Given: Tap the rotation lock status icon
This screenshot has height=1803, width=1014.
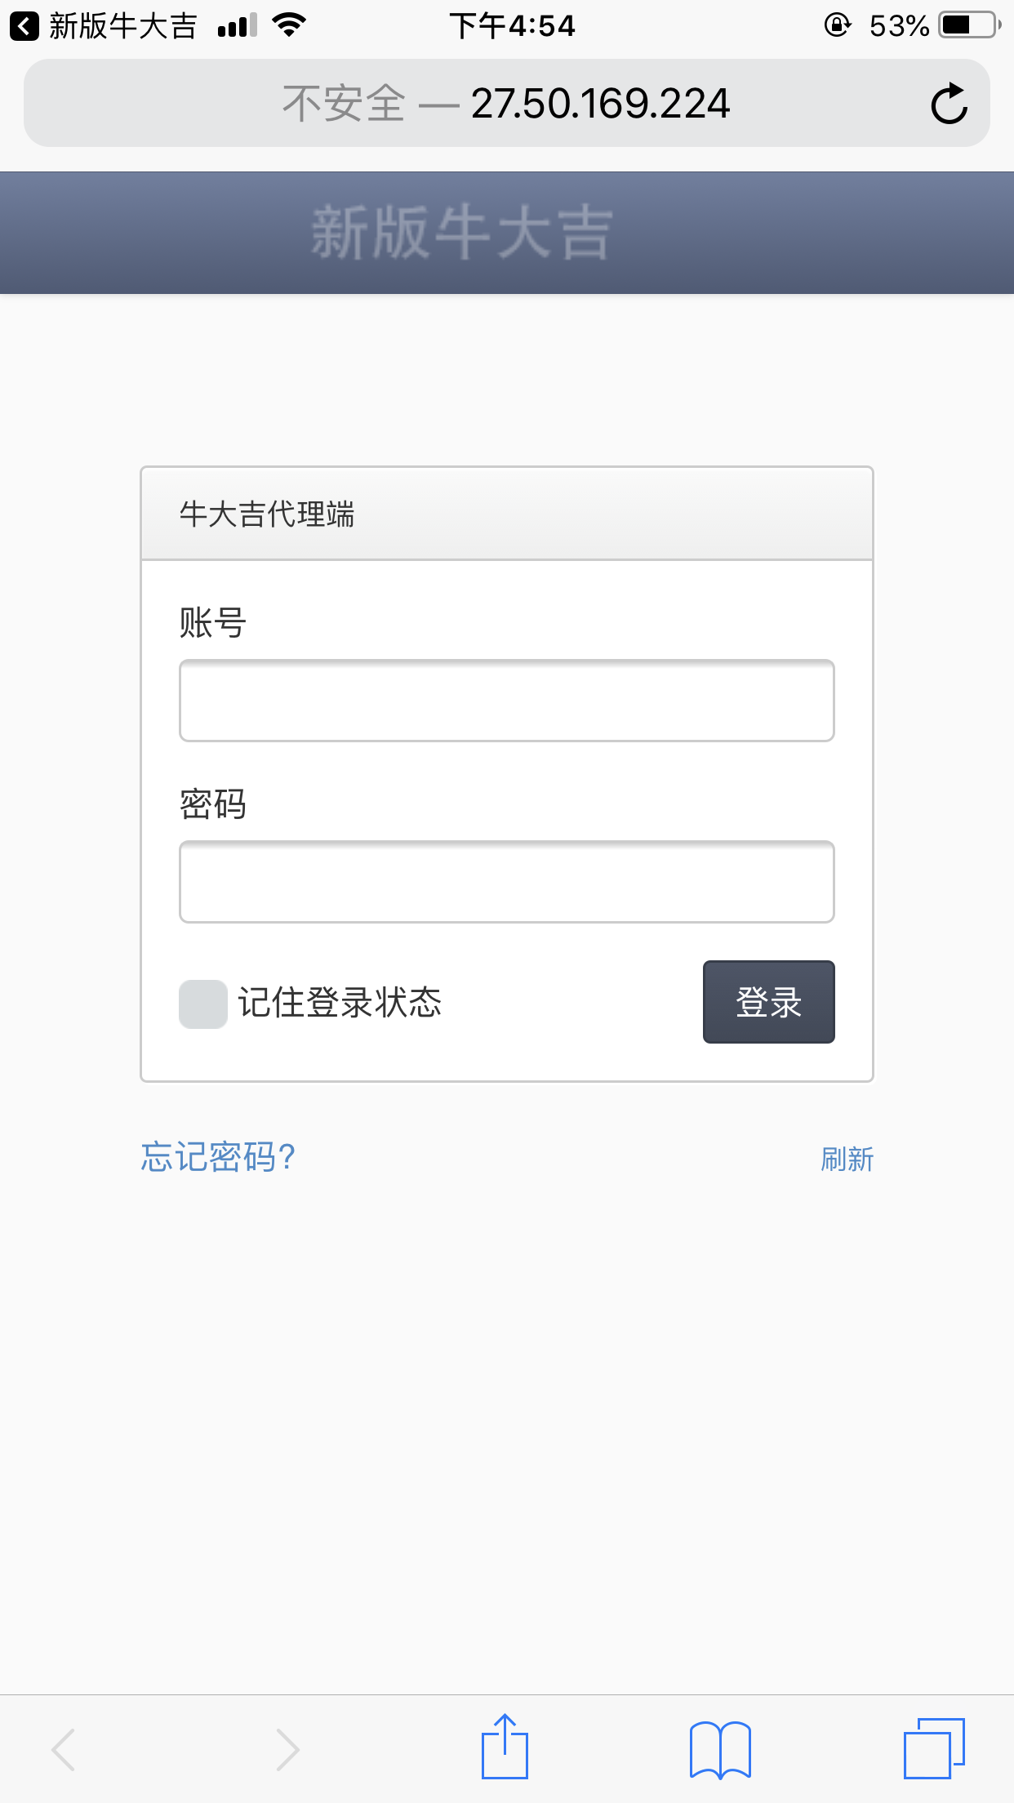Looking at the screenshot, I should pyautogui.click(x=837, y=25).
